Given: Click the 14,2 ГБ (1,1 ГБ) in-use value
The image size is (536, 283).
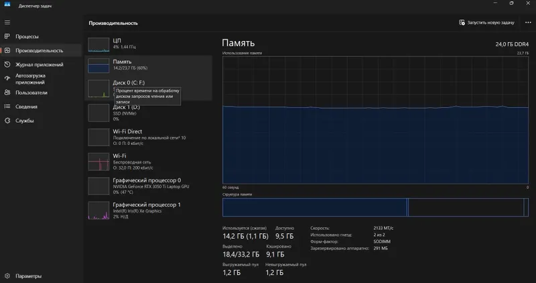Looking at the screenshot, I should point(245,236).
